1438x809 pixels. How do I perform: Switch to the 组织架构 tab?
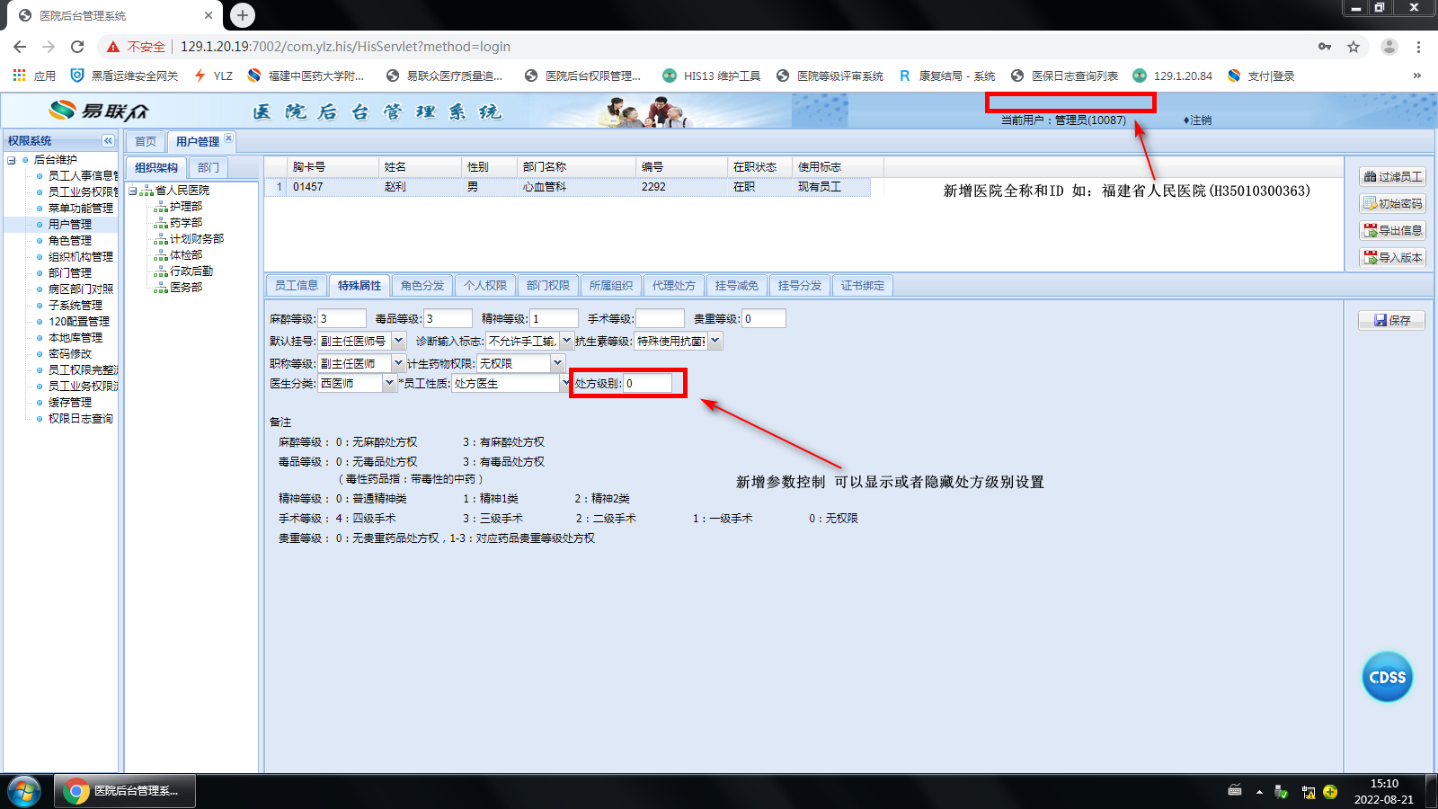point(156,167)
